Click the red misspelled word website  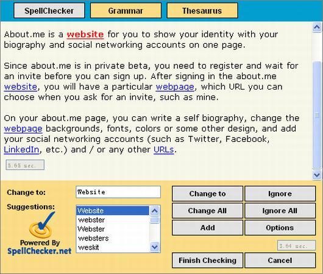[85, 34]
